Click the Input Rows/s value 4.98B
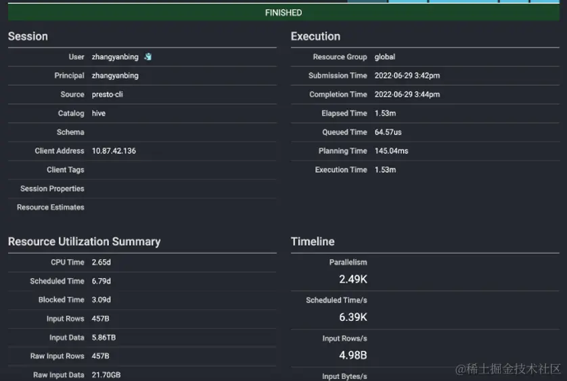 (353, 355)
